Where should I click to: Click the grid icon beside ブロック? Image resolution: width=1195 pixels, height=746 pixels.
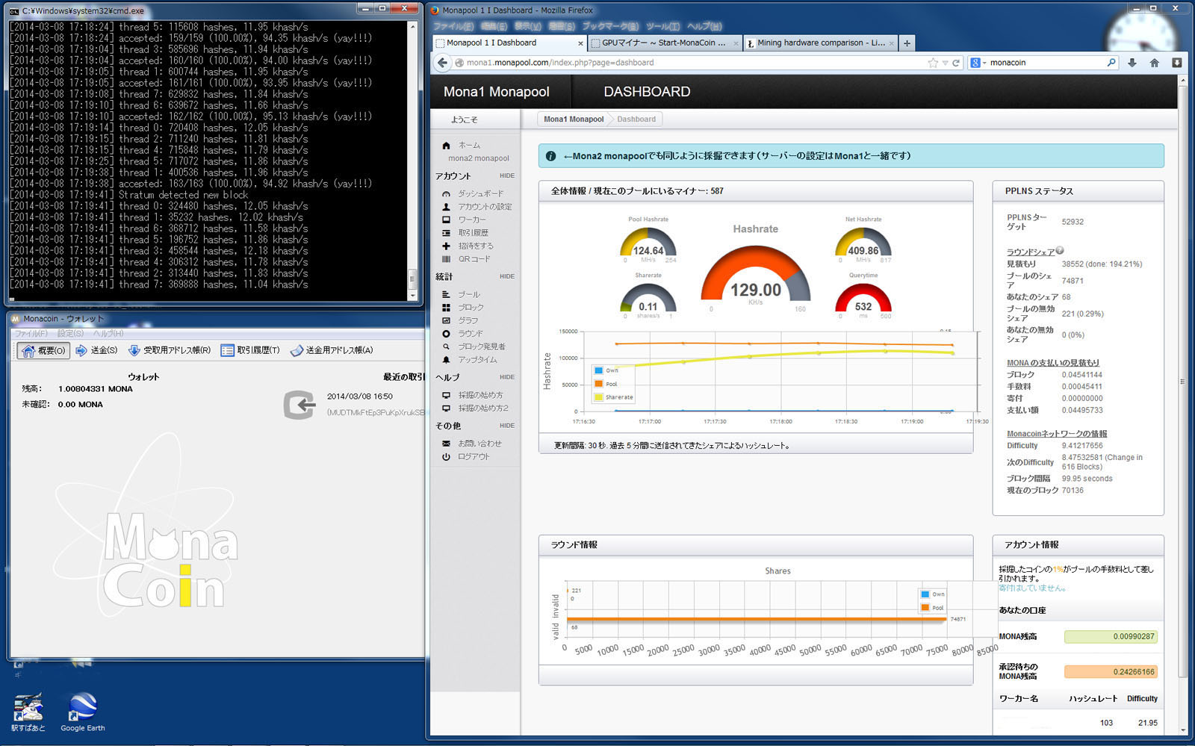446,308
